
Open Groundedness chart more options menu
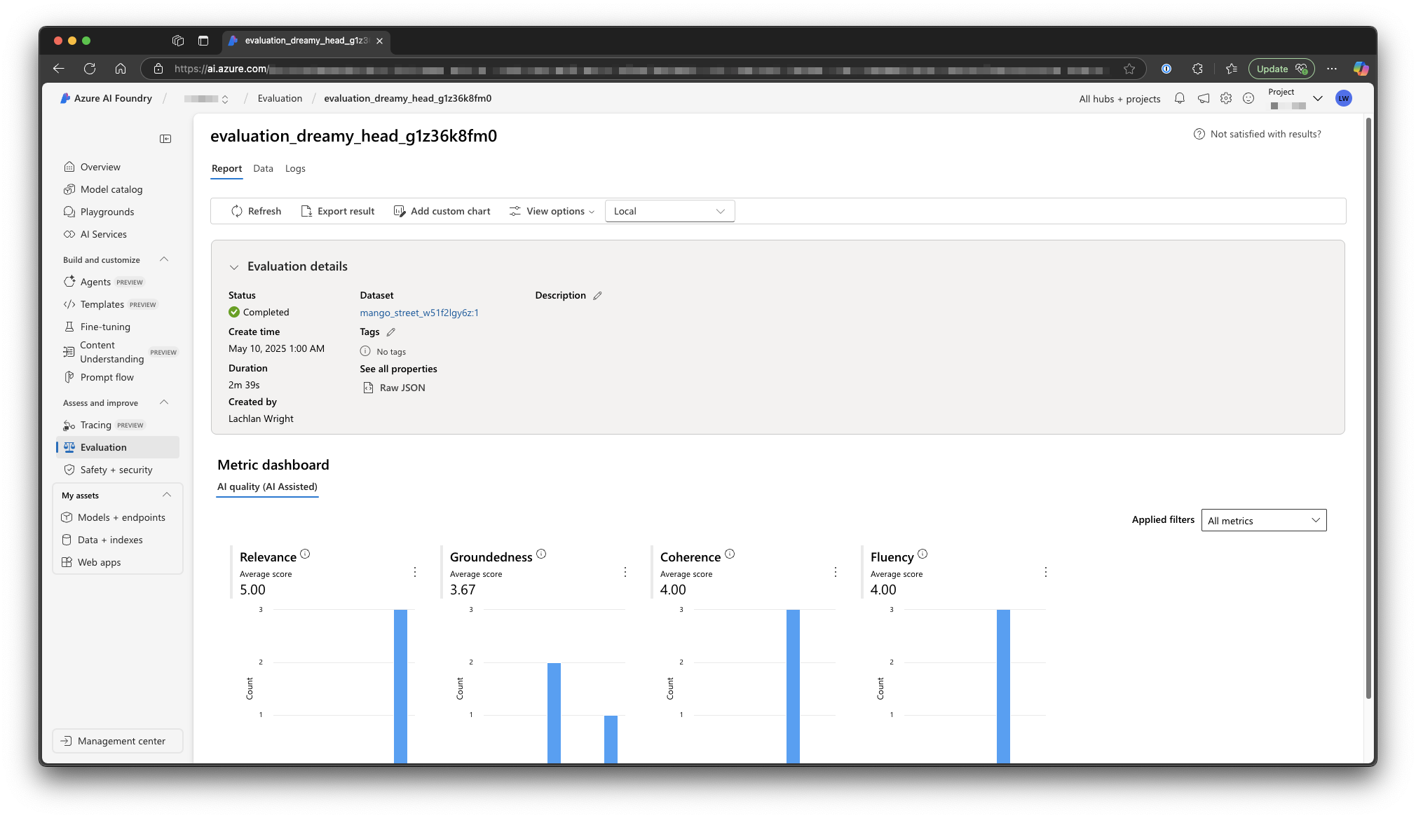point(625,572)
